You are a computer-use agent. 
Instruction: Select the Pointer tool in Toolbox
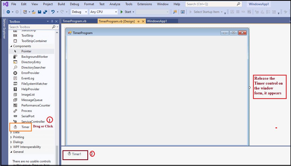[x=32, y=51]
